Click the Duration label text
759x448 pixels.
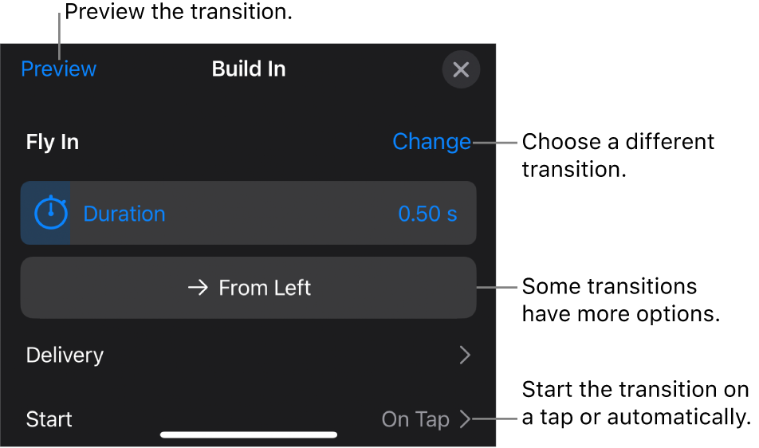[124, 214]
